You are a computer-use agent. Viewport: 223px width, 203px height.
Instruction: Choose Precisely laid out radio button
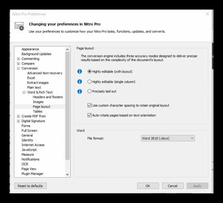89,91
